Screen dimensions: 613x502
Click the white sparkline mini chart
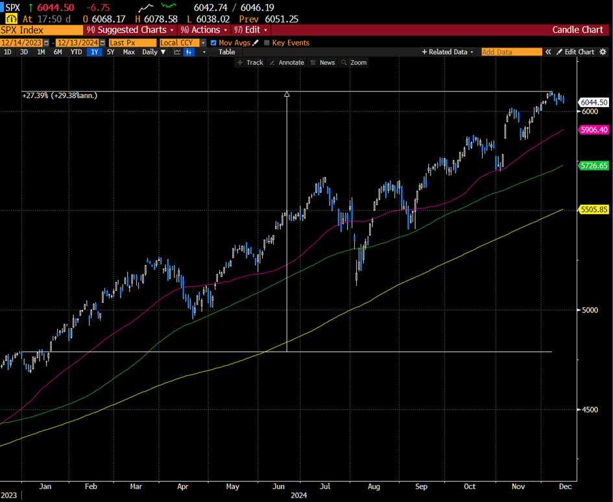point(146,7)
